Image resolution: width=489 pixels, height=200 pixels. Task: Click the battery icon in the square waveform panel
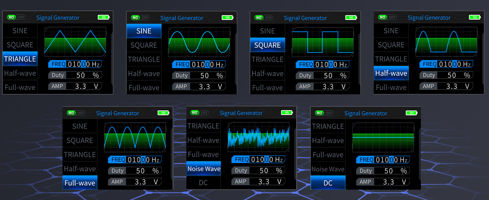click(351, 18)
